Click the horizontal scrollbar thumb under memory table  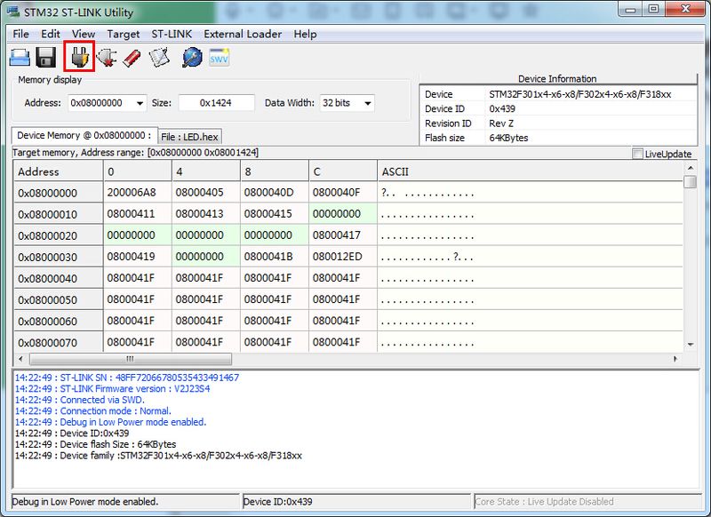131,359
